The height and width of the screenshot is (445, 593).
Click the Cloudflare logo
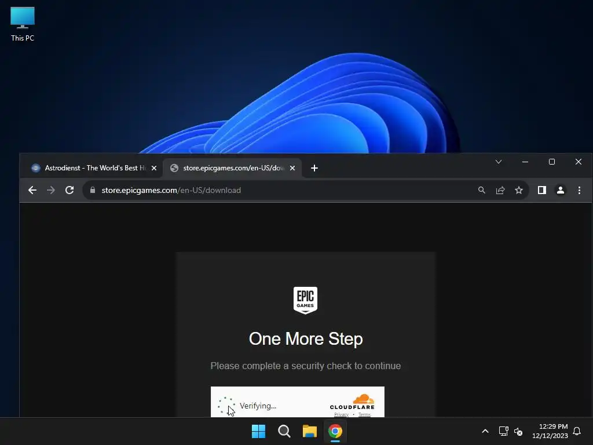pos(352,402)
